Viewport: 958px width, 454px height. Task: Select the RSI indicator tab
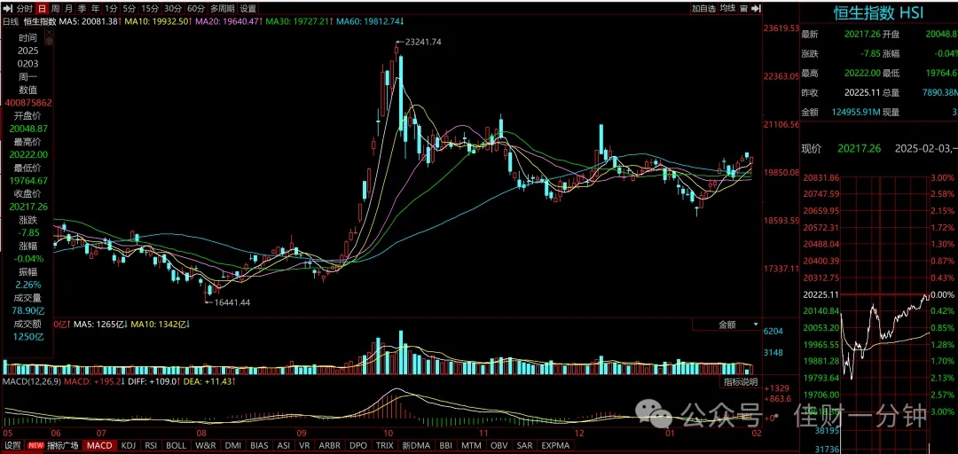(150, 445)
